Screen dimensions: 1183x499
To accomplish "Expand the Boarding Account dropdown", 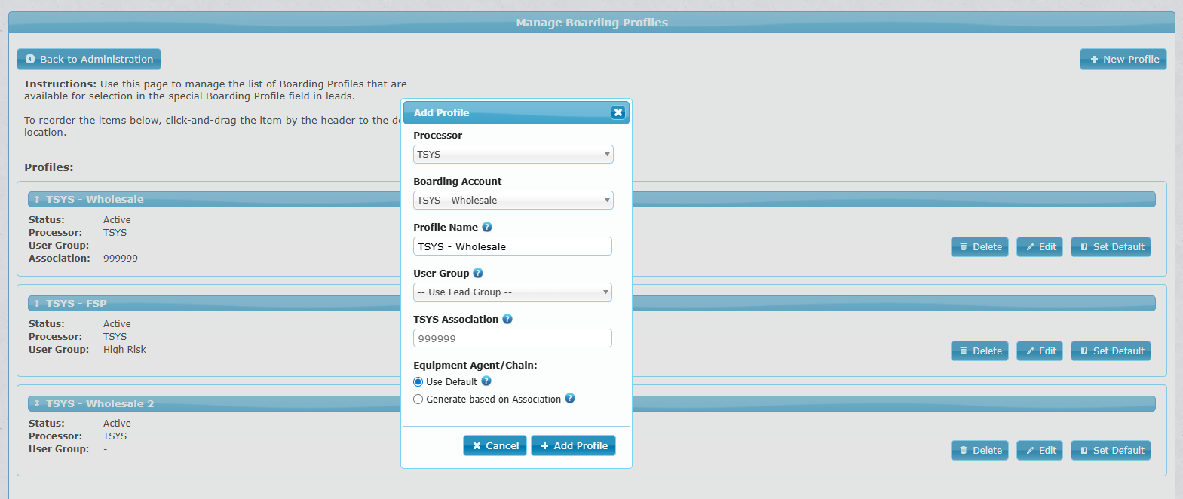I will tap(513, 201).
